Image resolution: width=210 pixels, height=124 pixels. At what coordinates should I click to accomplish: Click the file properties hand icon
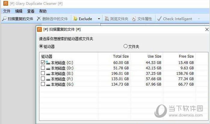134,19
